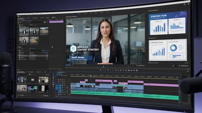
Task: Select the Slip tool
Action: click(53, 81)
